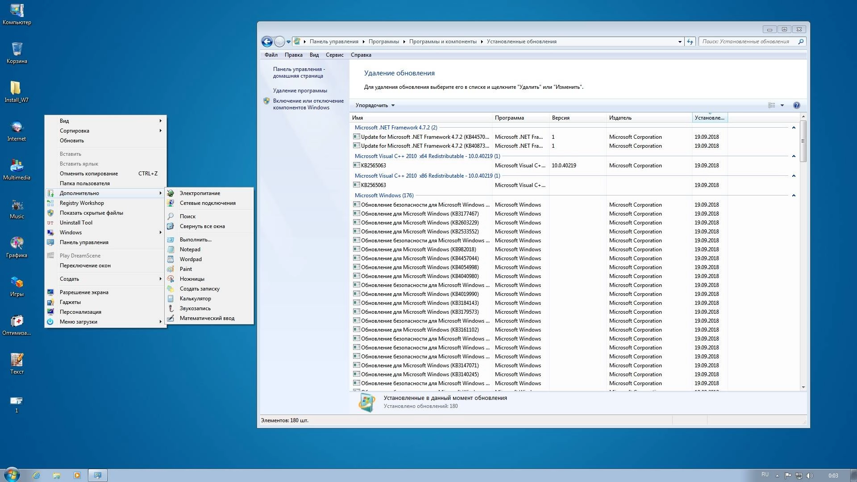Choose Поиск in the submenu

(209, 216)
